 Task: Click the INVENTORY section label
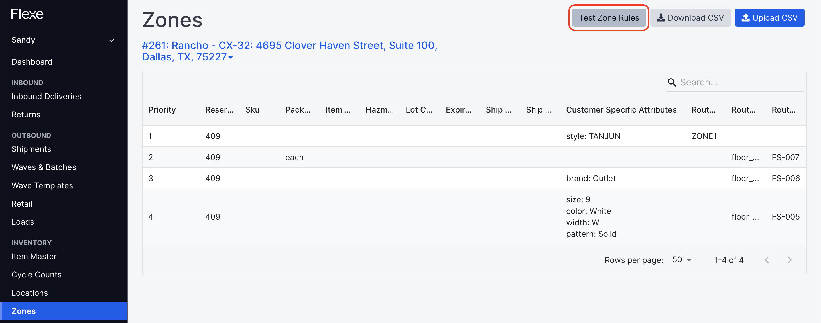click(x=31, y=242)
